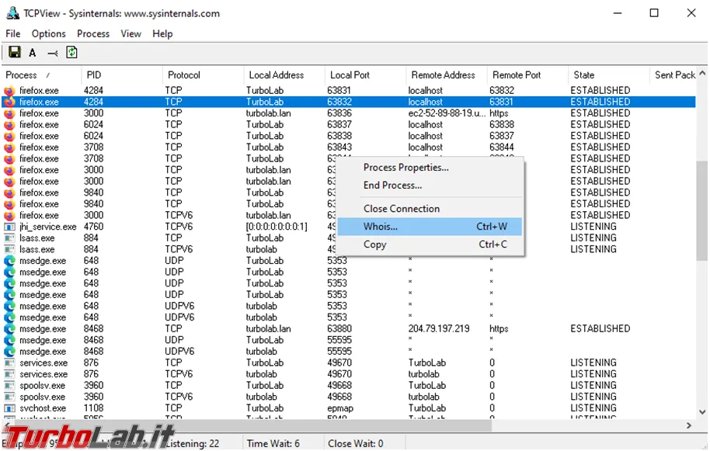This screenshot has height=451, width=710.
Task: Toggle the resolve addresses 'A' toolbar icon
Action: (x=32, y=53)
